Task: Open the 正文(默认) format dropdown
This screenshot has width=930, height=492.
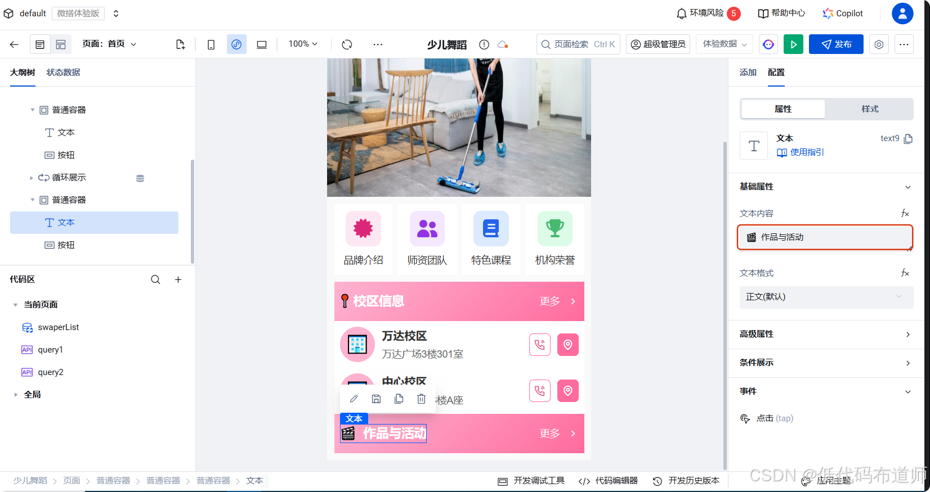Action: 826,297
